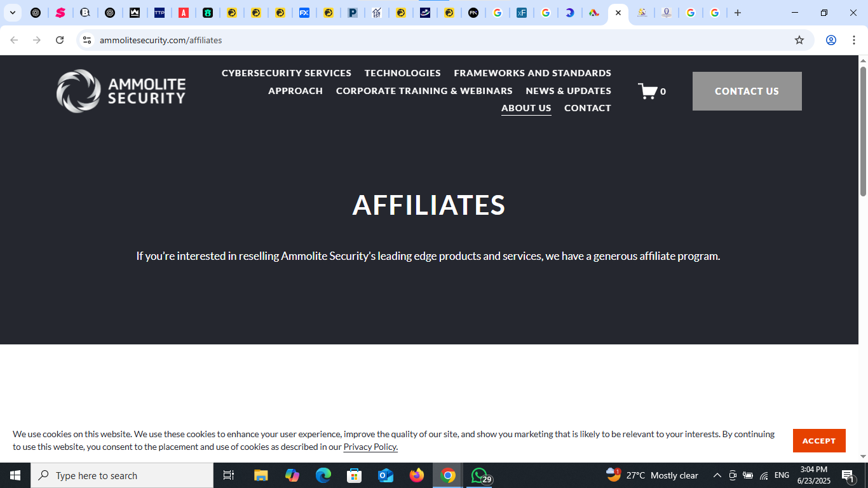Click the page vertical scrollbar thumb
Image resolution: width=868 pixels, height=488 pixels.
(863, 130)
